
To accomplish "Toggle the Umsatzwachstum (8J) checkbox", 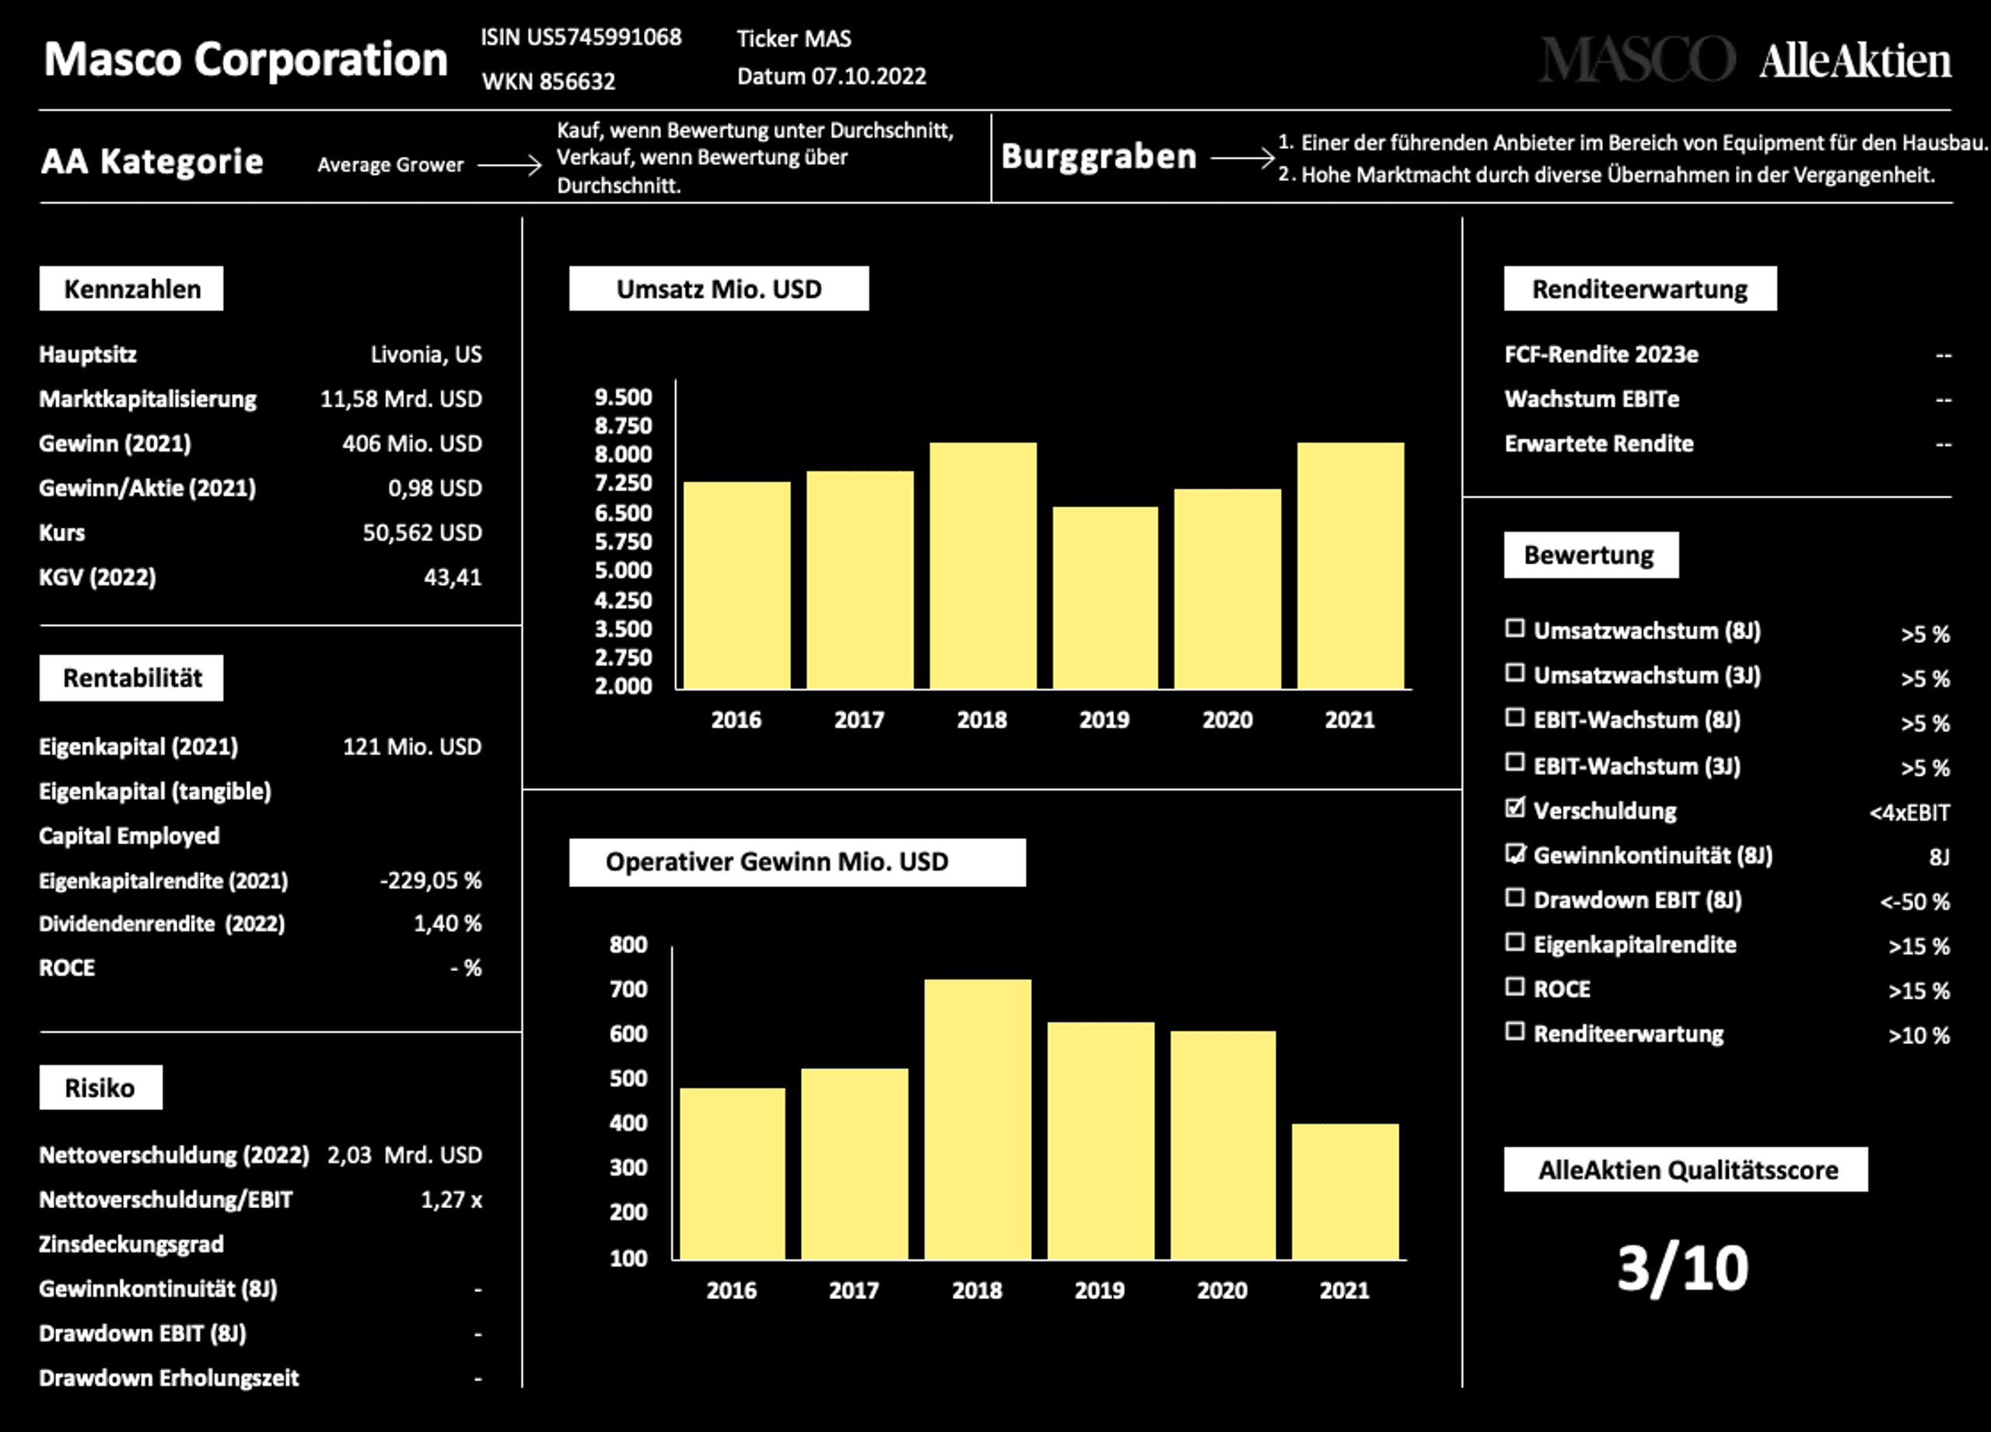I will (1514, 628).
